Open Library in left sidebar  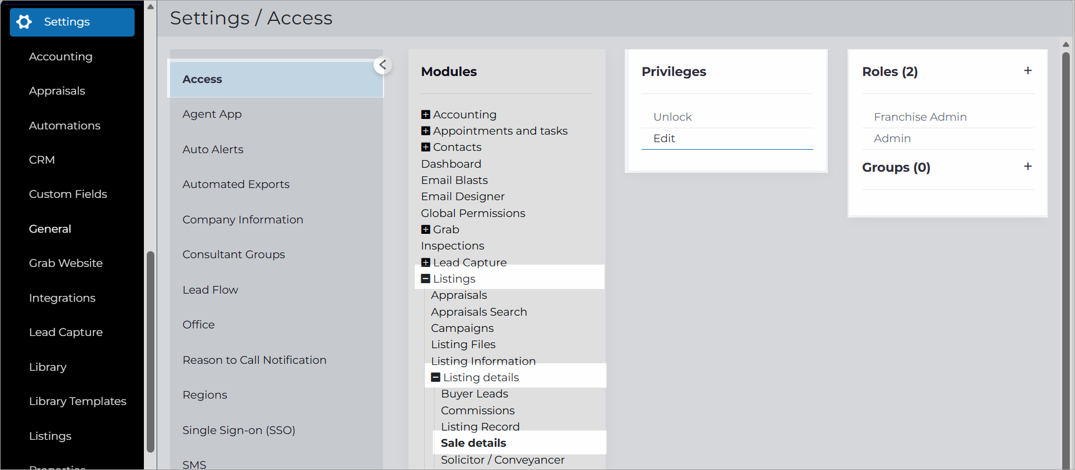pos(48,367)
